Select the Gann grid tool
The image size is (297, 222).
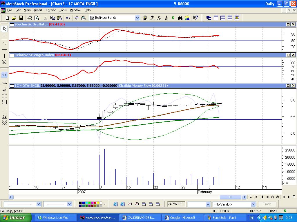(x=4, y=123)
